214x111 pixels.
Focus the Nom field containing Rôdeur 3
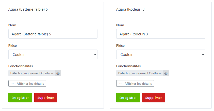pyautogui.click(x=161, y=34)
